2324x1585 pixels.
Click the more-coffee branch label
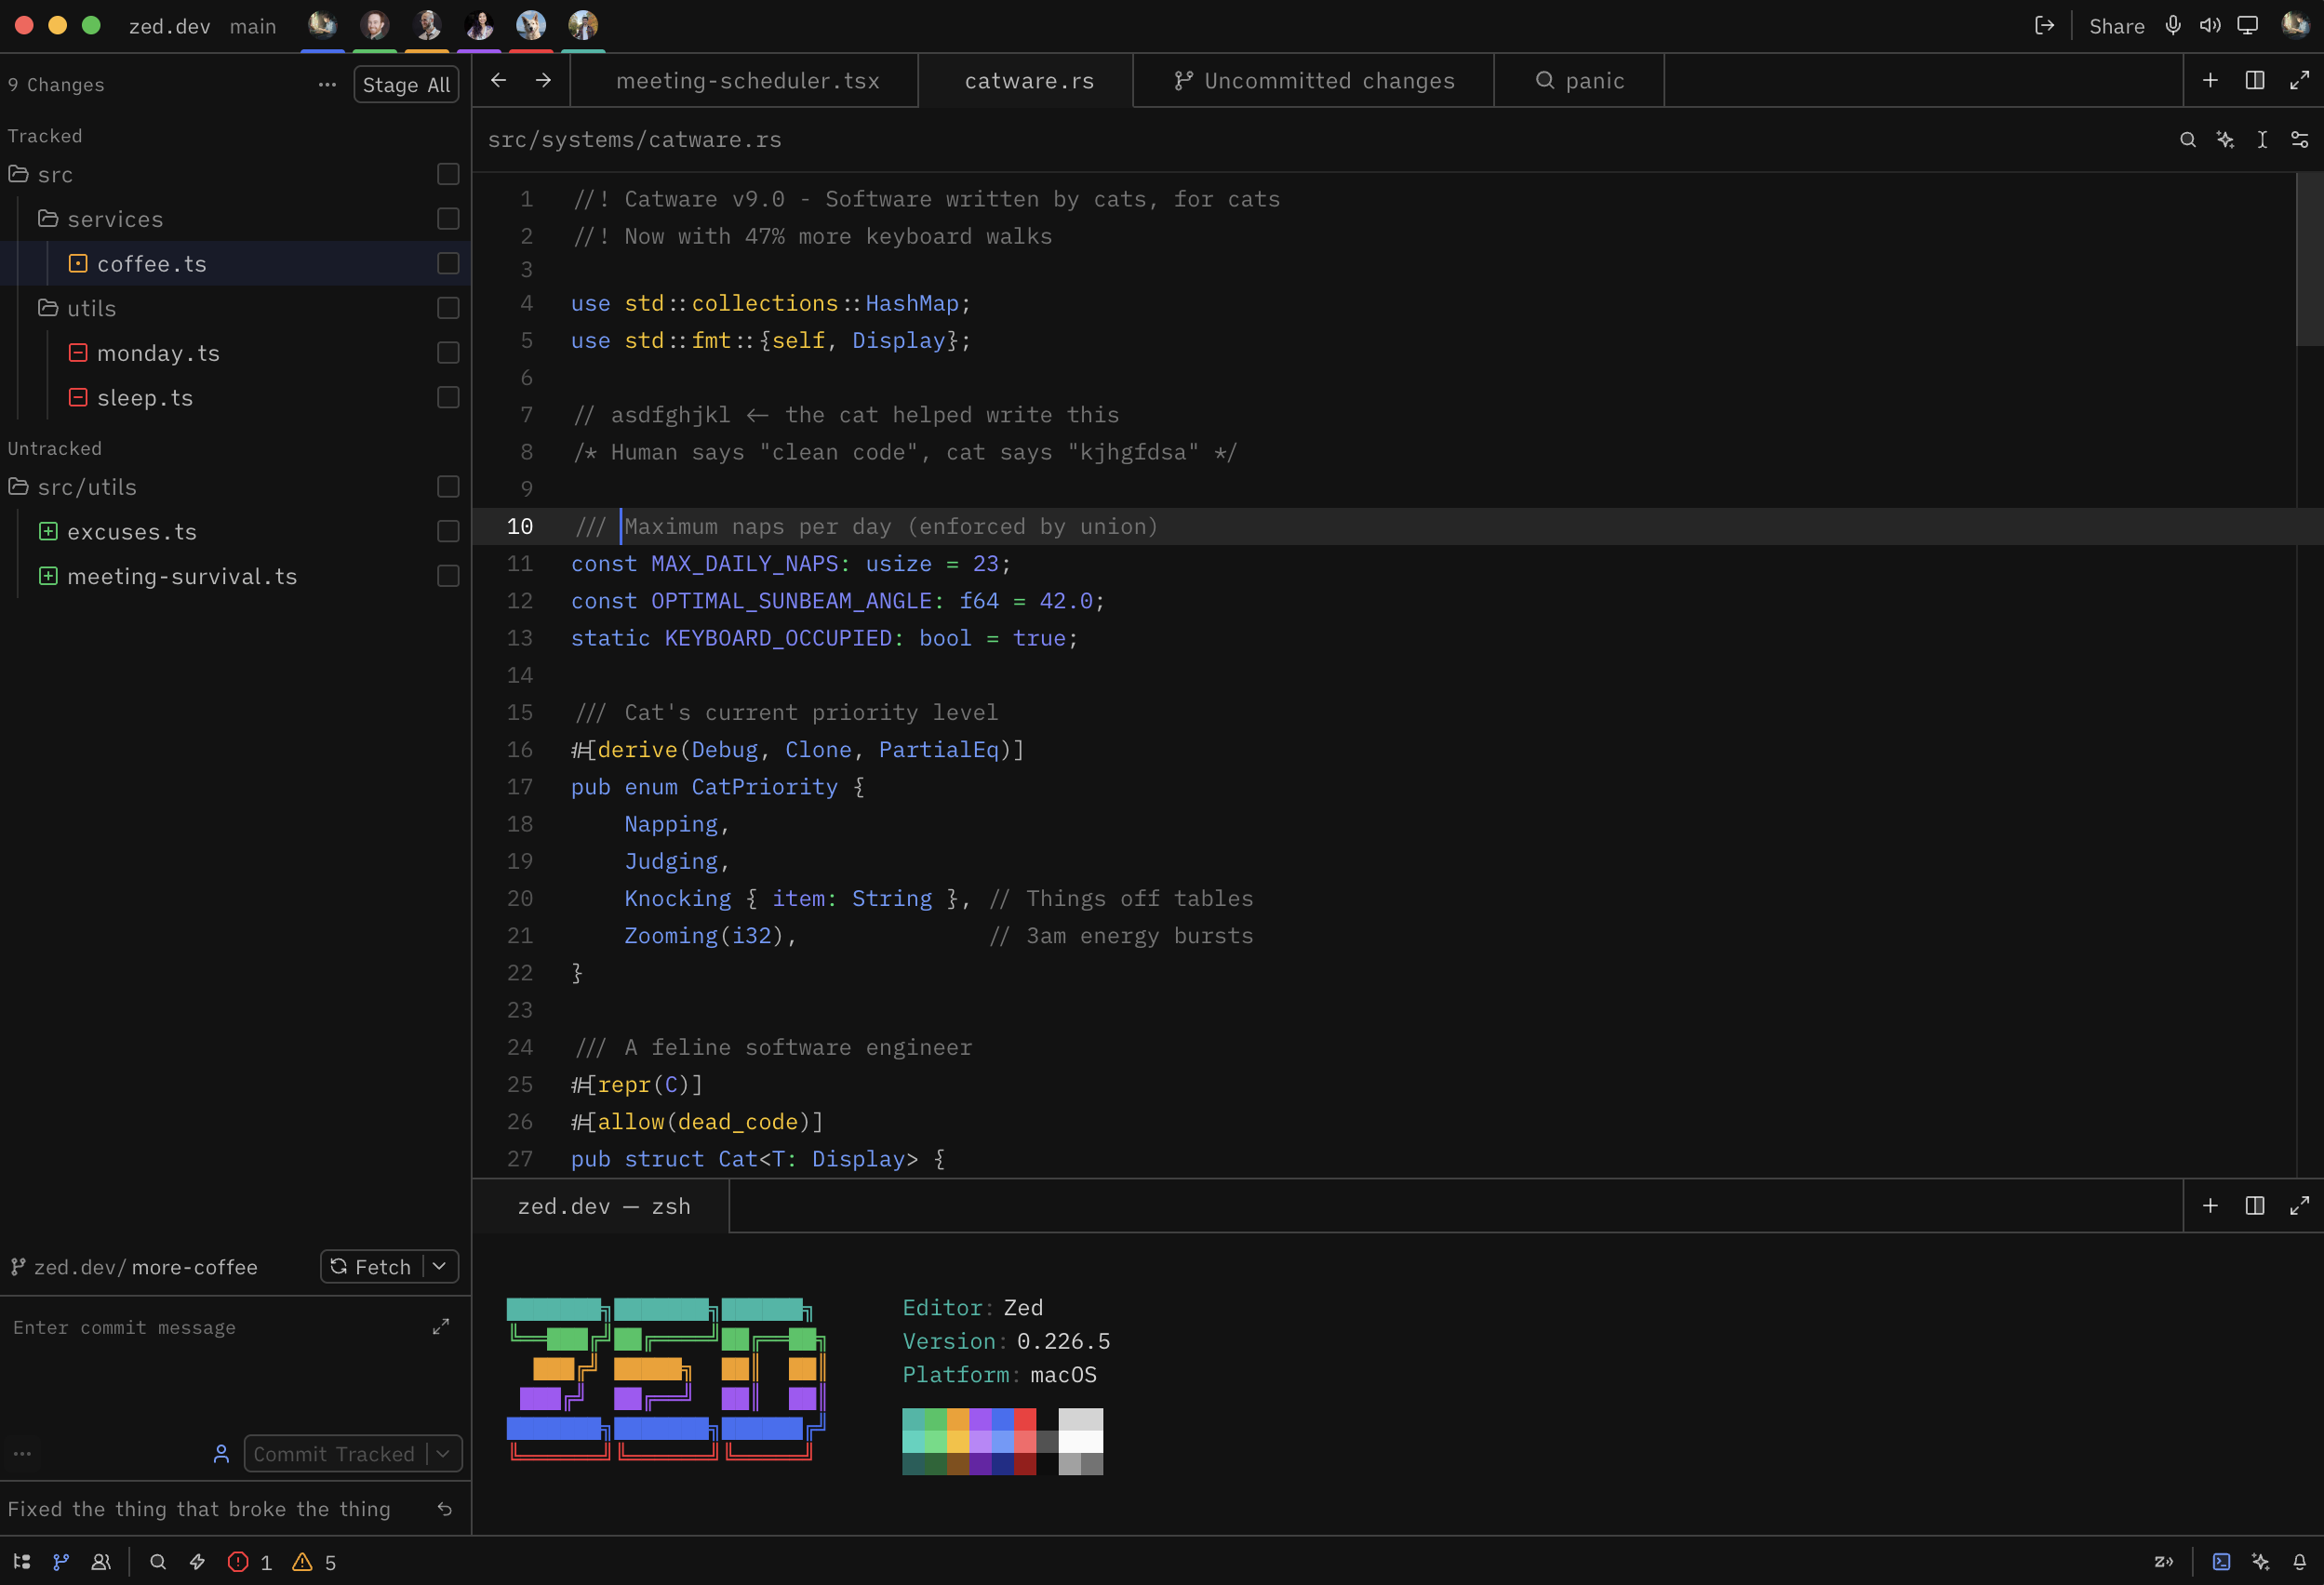(x=194, y=1267)
